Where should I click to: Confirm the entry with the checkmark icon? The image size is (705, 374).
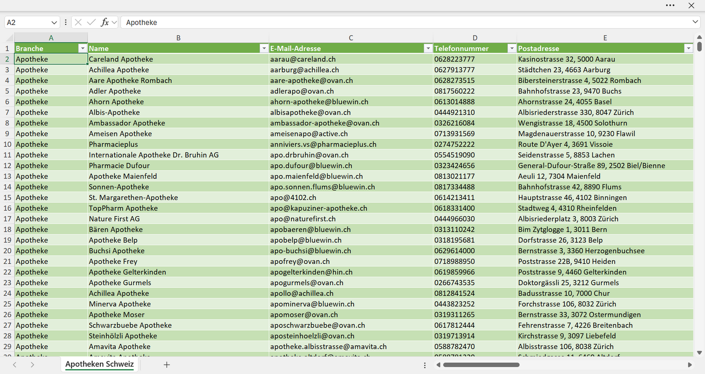point(91,22)
